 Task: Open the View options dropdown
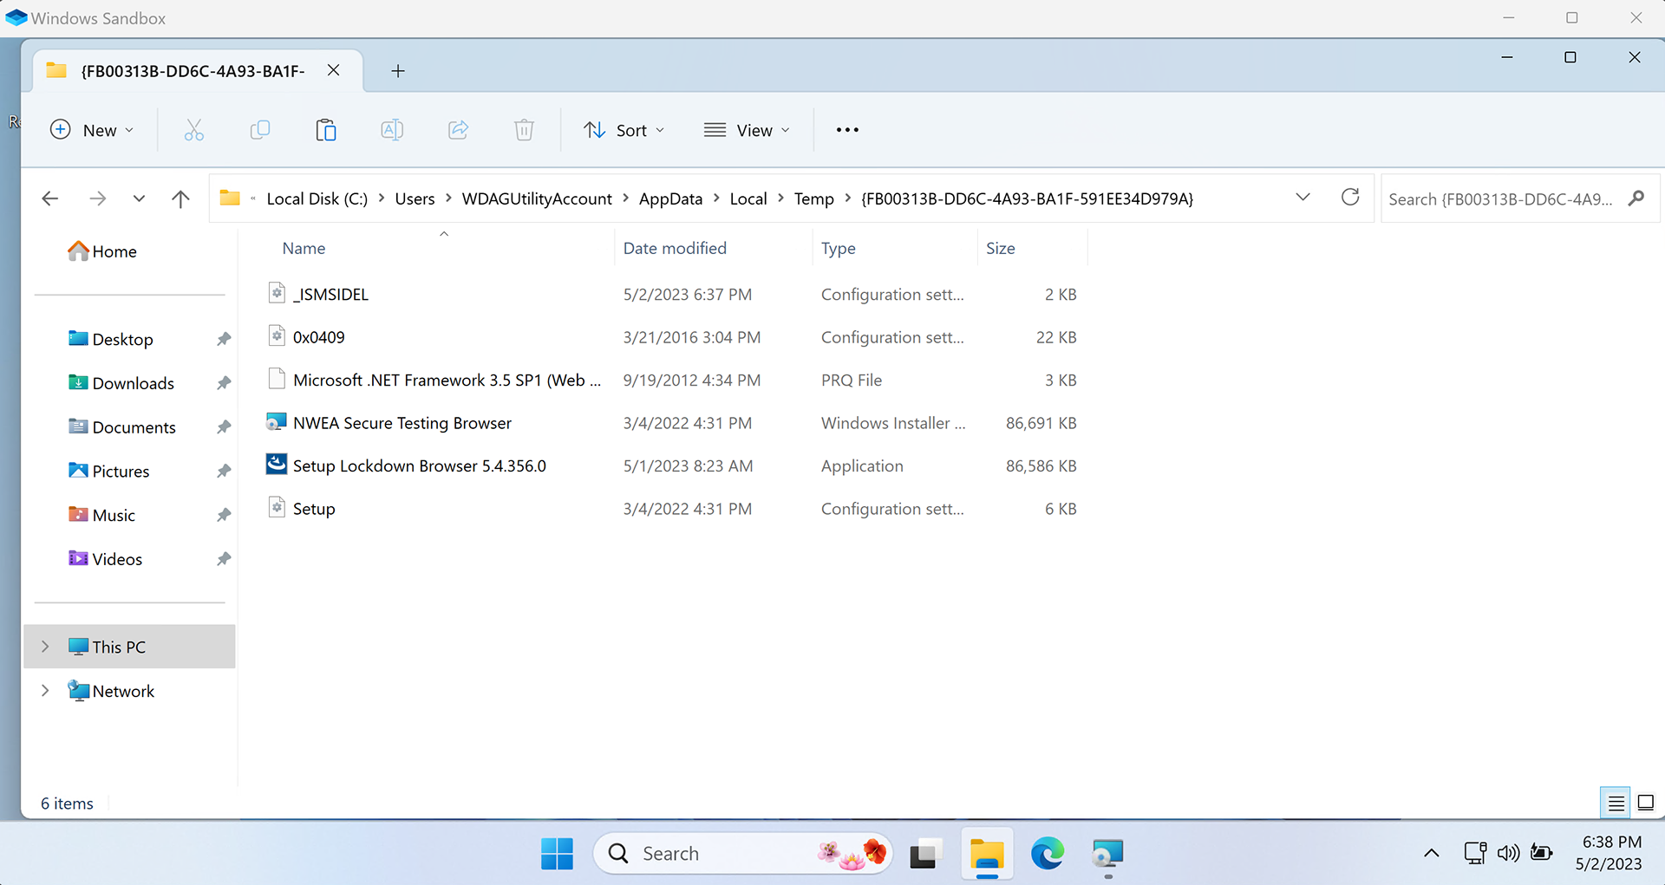(x=748, y=130)
